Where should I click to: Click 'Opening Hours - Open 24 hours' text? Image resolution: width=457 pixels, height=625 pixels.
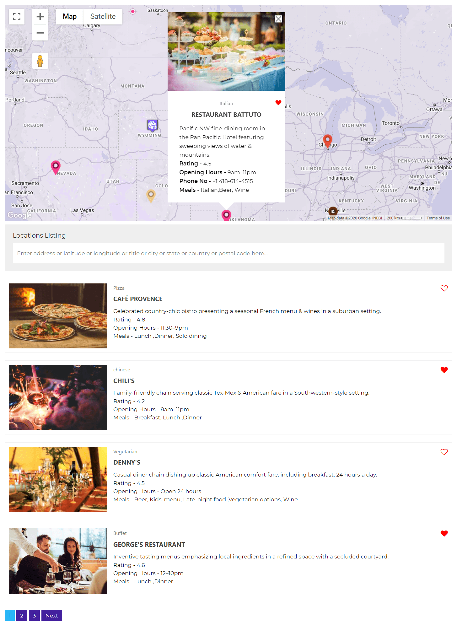(157, 491)
